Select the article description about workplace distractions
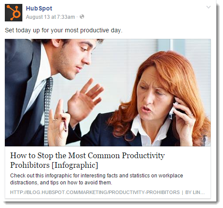Image resolution: width=223 pixels, height=208 pixels. coord(96,179)
